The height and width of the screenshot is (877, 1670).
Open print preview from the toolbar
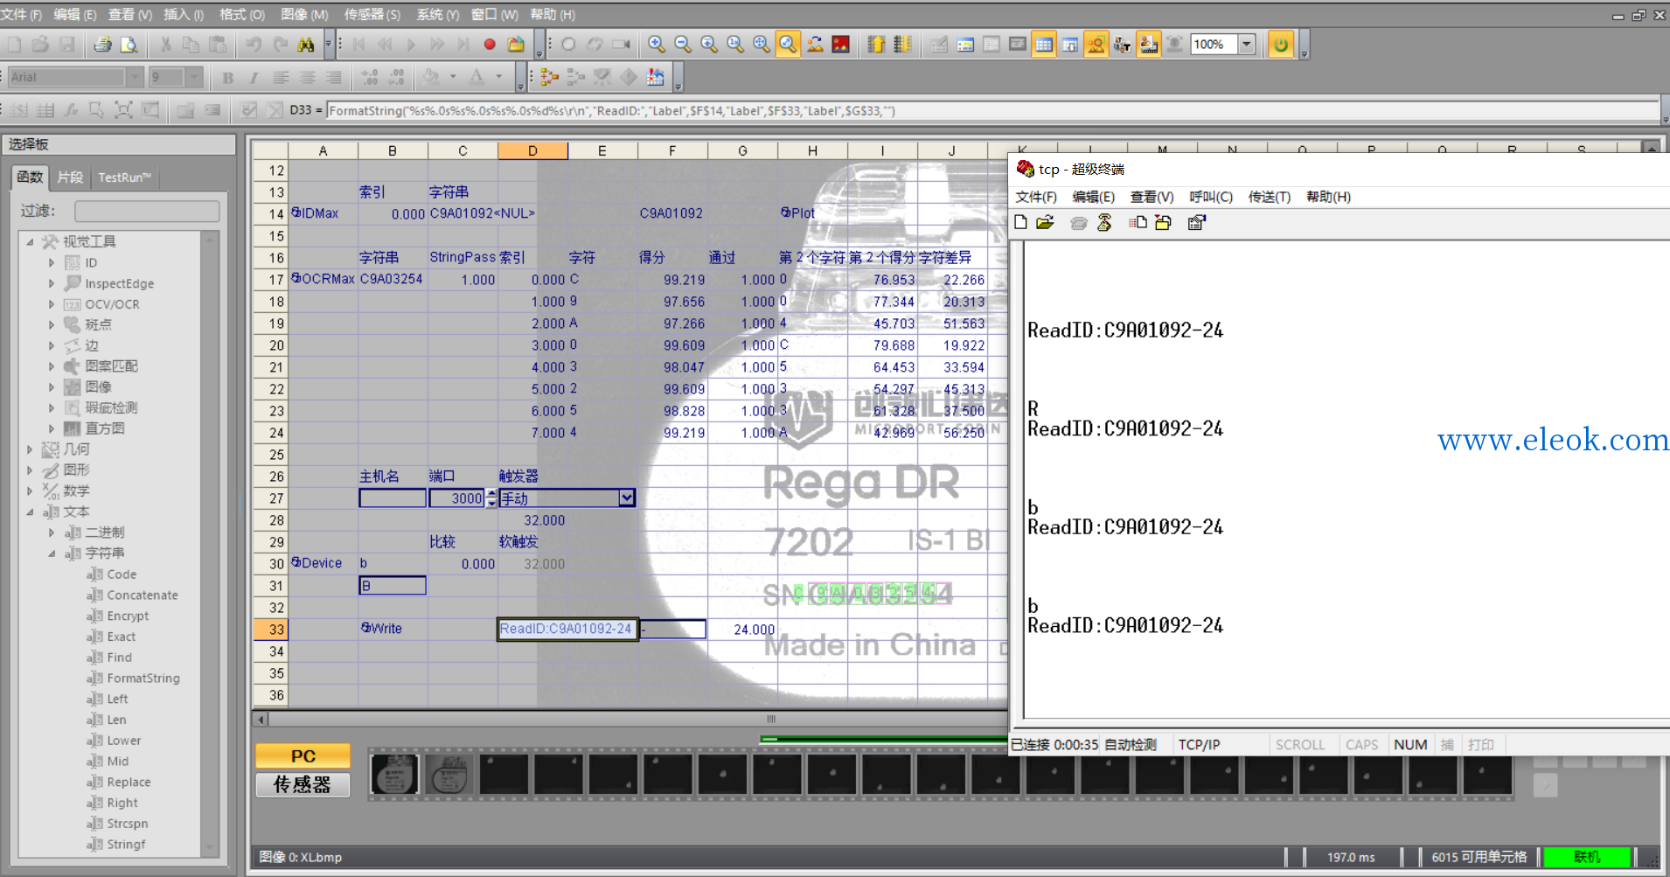click(x=129, y=45)
